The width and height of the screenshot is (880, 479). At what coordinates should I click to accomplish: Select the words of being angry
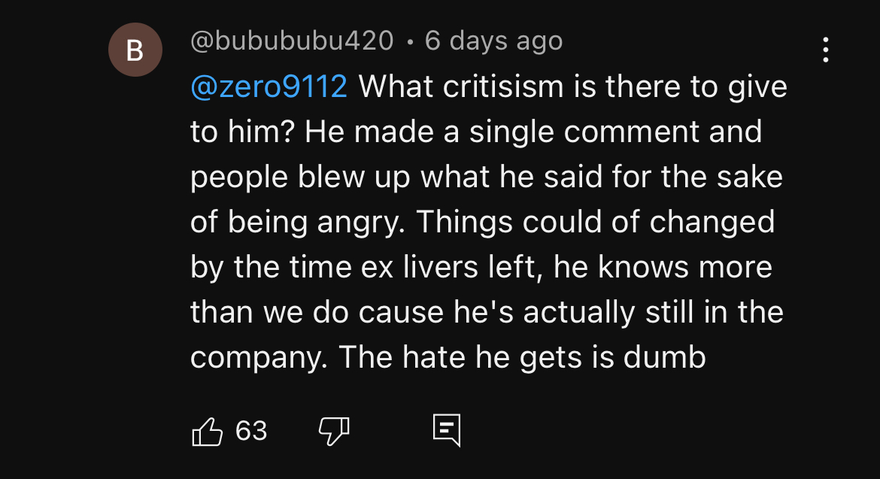[x=297, y=222]
